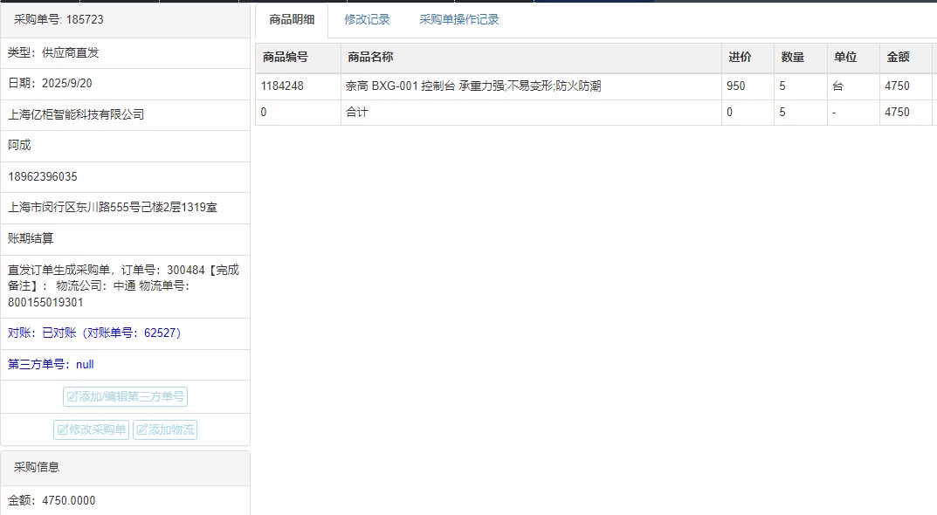Viewport: 937px width, 515px height.
Task: Click the 商品编号 column header
Action: tap(286, 57)
